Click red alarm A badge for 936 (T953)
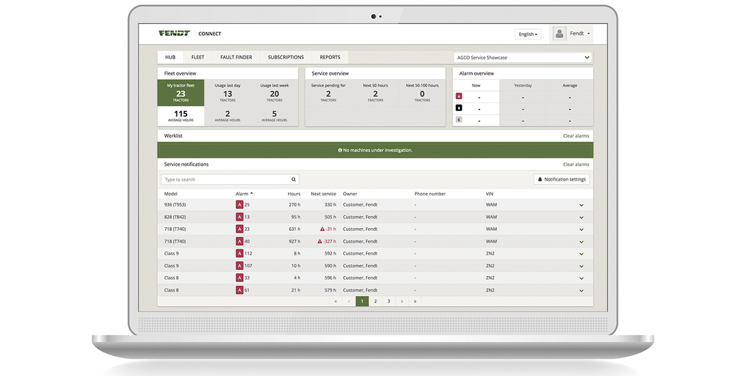 tap(239, 204)
